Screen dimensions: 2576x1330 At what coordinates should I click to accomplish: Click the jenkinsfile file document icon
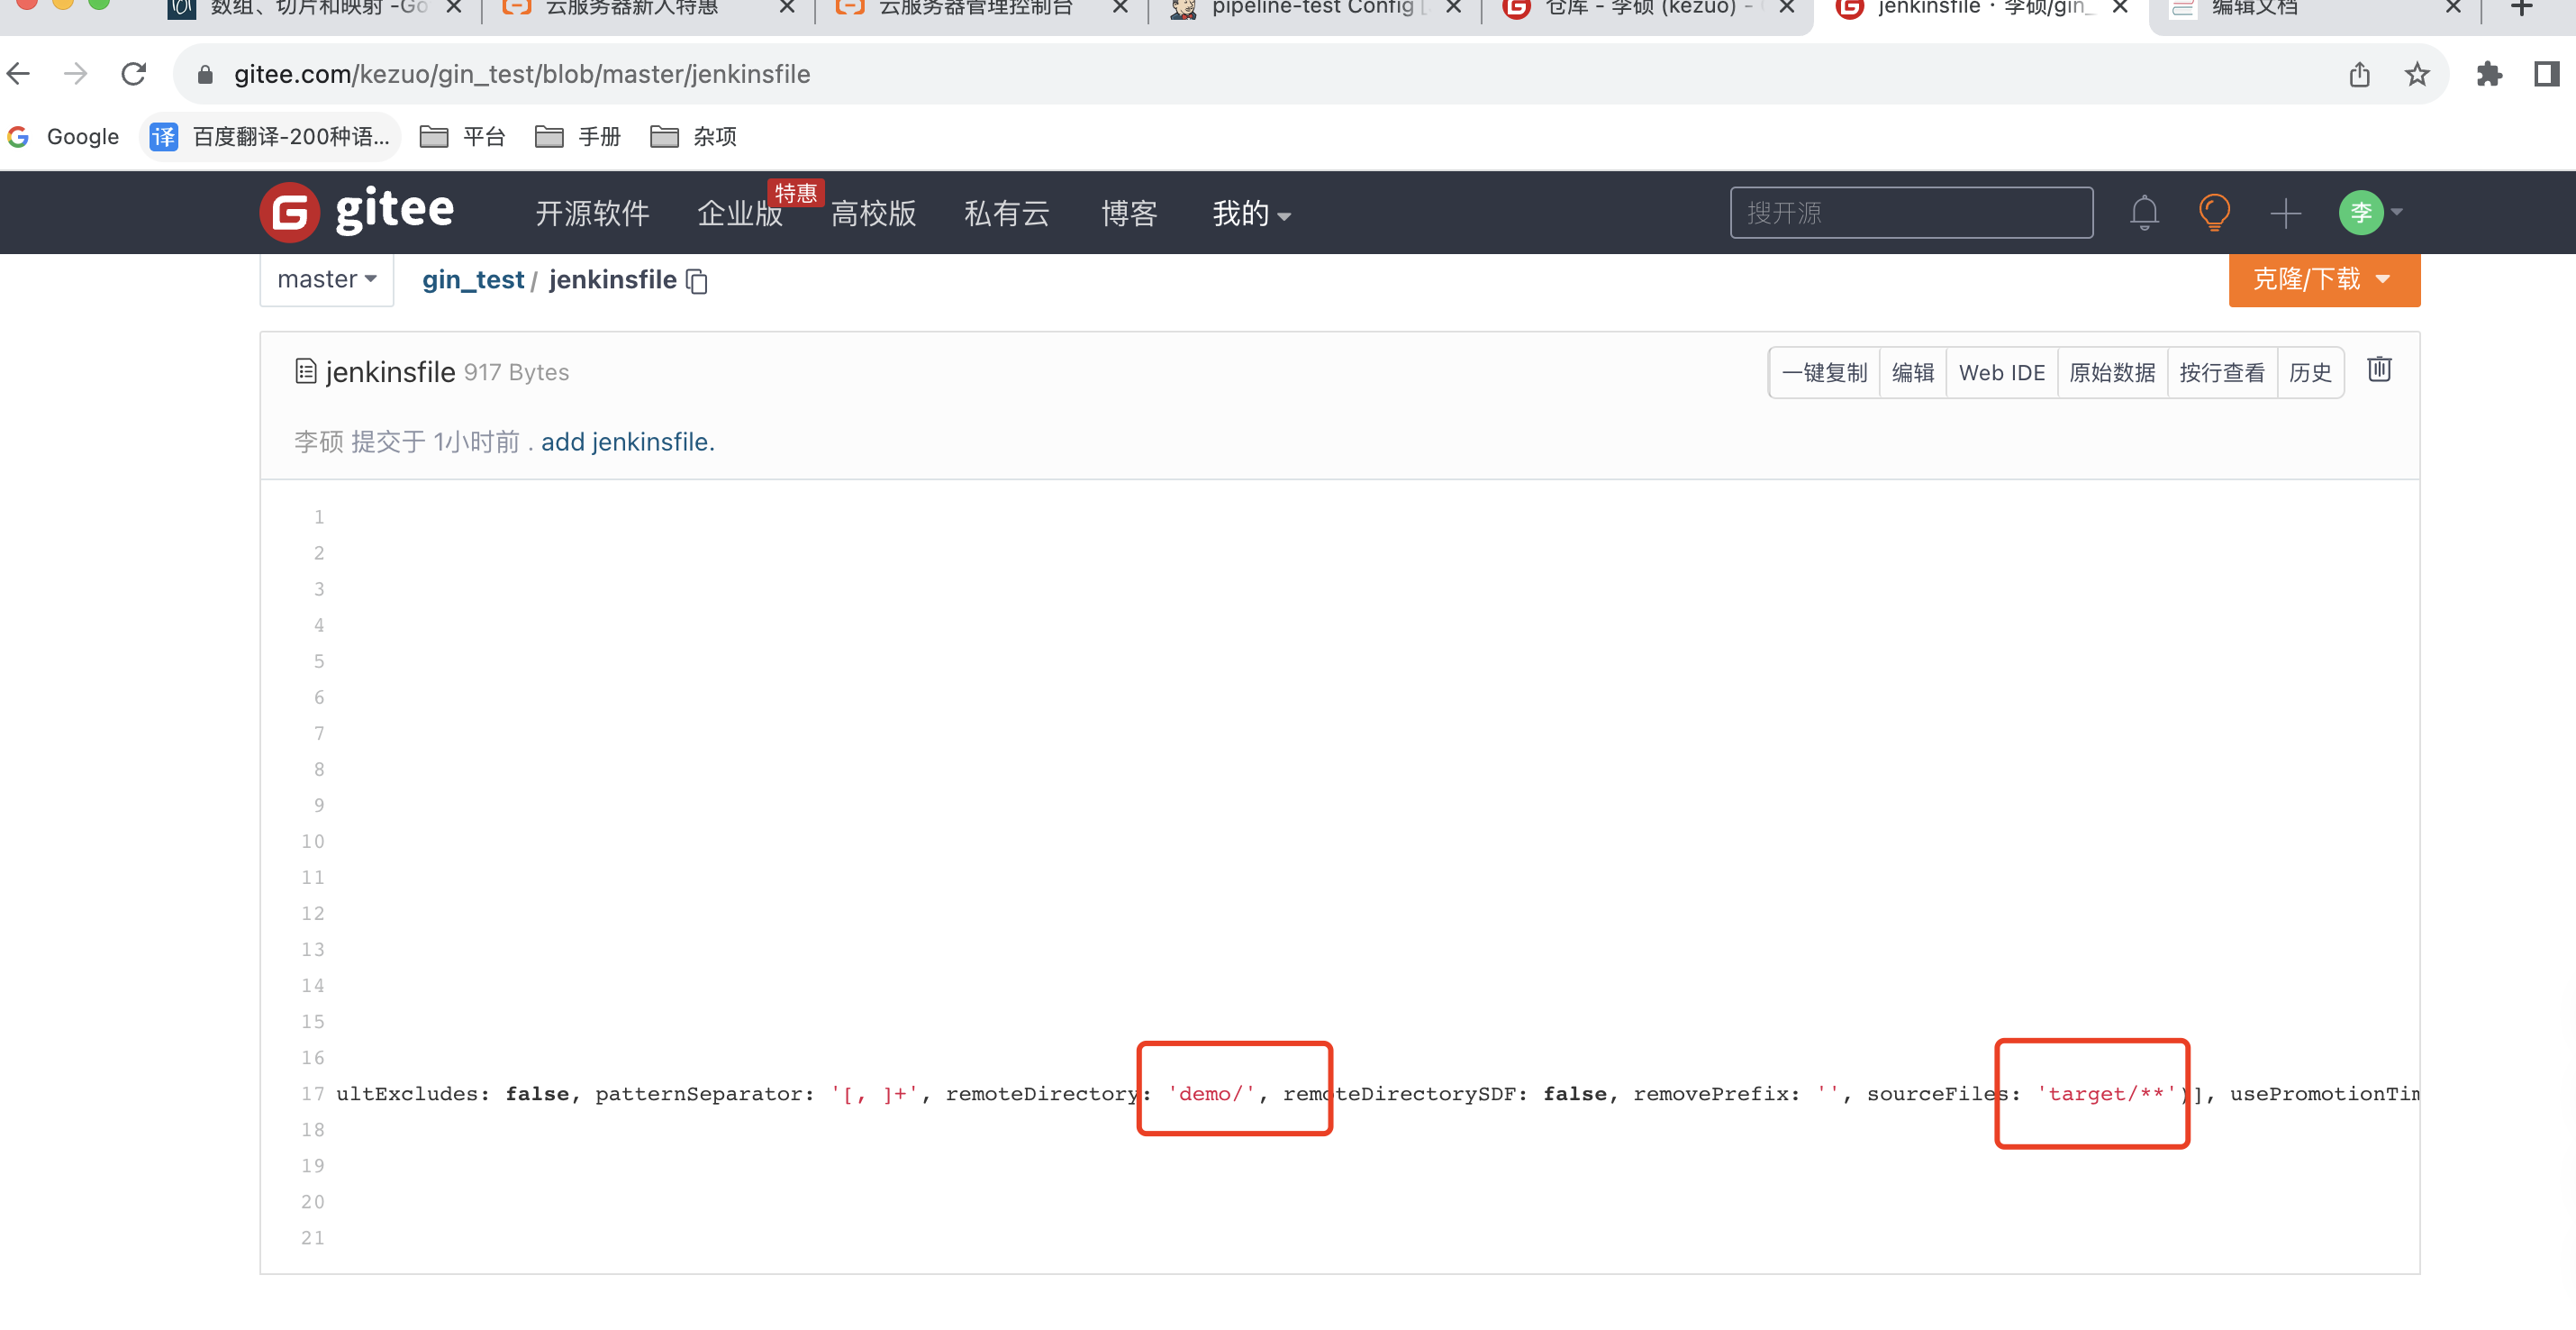tap(306, 371)
